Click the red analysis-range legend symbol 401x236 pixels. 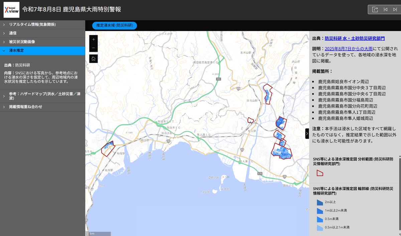320,173
